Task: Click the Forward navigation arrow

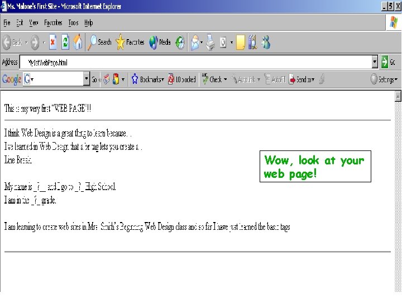Action: click(x=35, y=43)
